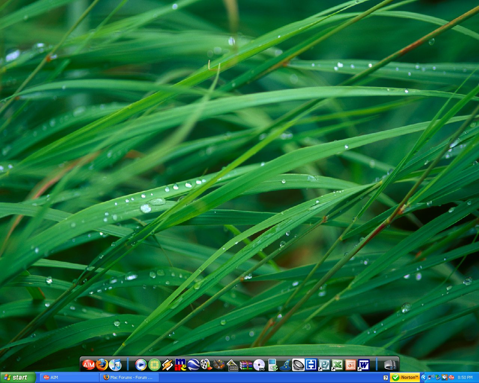Open the AIM icon in system tray

451,377
